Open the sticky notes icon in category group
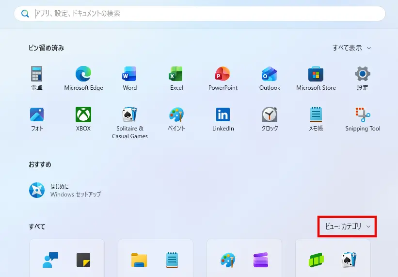This screenshot has width=398, height=277. pyautogui.click(x=83, y=260)
